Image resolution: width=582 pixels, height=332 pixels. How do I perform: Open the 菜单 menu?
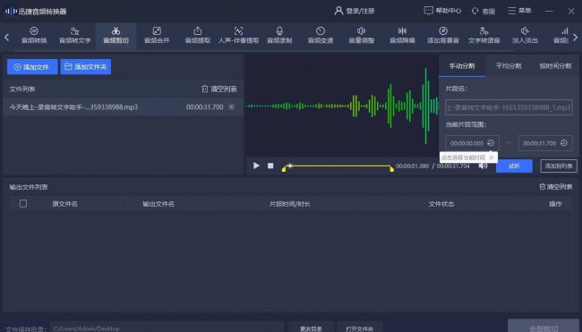coord(519,11)
